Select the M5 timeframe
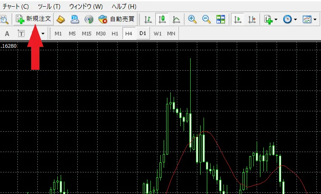Screen dimensions: 321x194 [x=72, y=33]
